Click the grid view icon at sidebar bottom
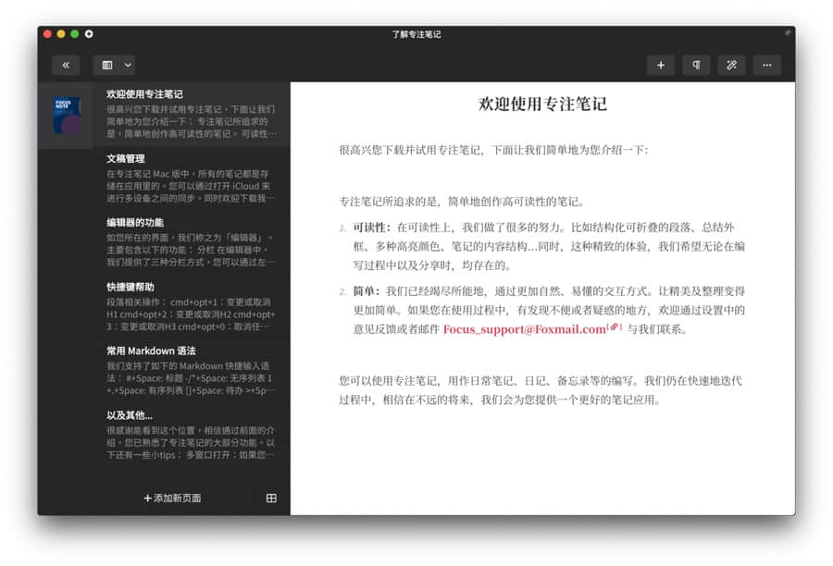833x566 pixels. click(271, 498)
